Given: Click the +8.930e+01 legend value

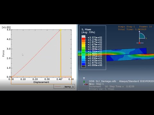Looking at the screenshot, I should [95, 58].
